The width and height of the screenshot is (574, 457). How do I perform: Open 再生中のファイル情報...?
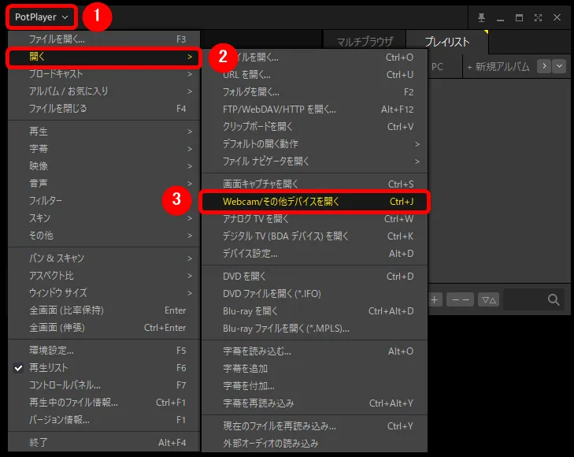[104, 403]
